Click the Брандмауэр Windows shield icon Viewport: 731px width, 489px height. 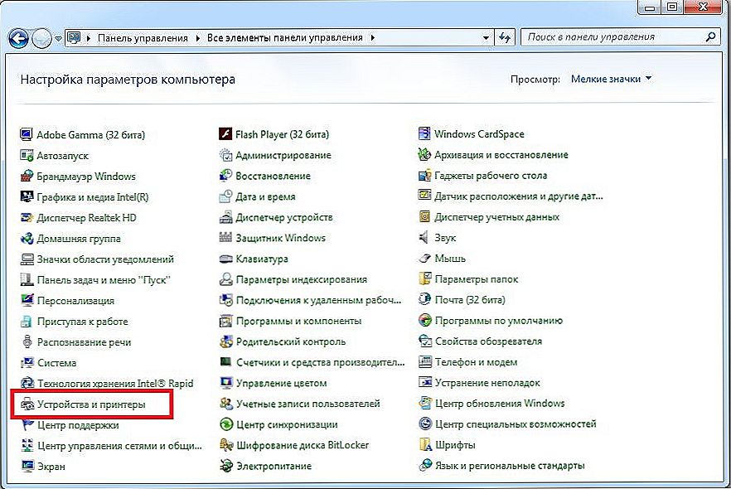pos(27,177)
